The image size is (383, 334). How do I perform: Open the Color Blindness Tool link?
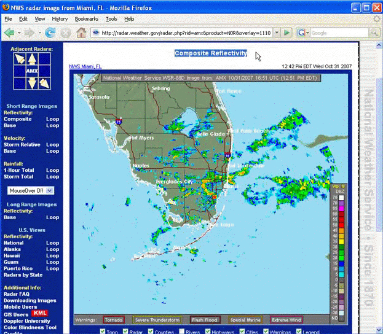point(30,327)
